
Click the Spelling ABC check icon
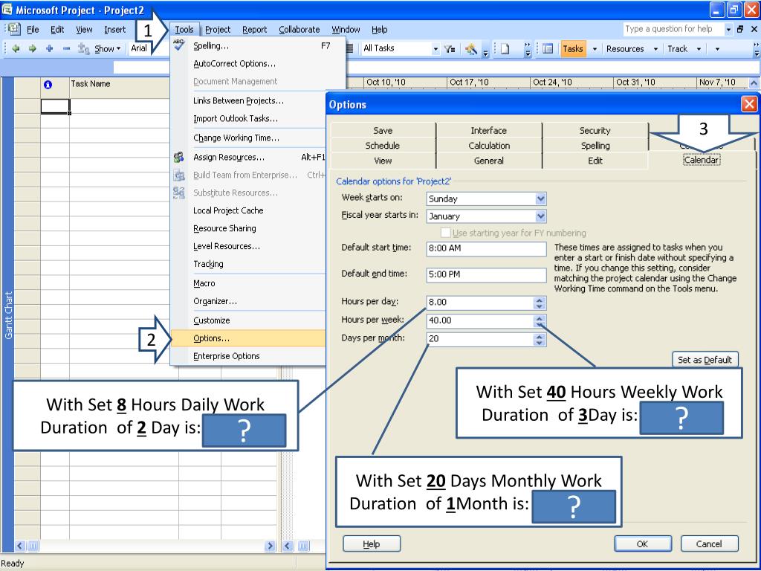[178, 45]
